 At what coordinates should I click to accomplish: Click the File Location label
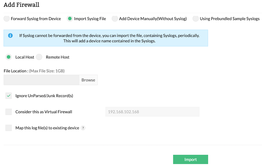(x=16, y=71)
